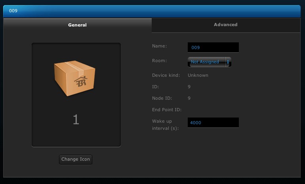Image resolution: width=305 pixels, height=184 pixels.
Task: Click the Unknown device kind value
Action: click(x=198, y=76)
